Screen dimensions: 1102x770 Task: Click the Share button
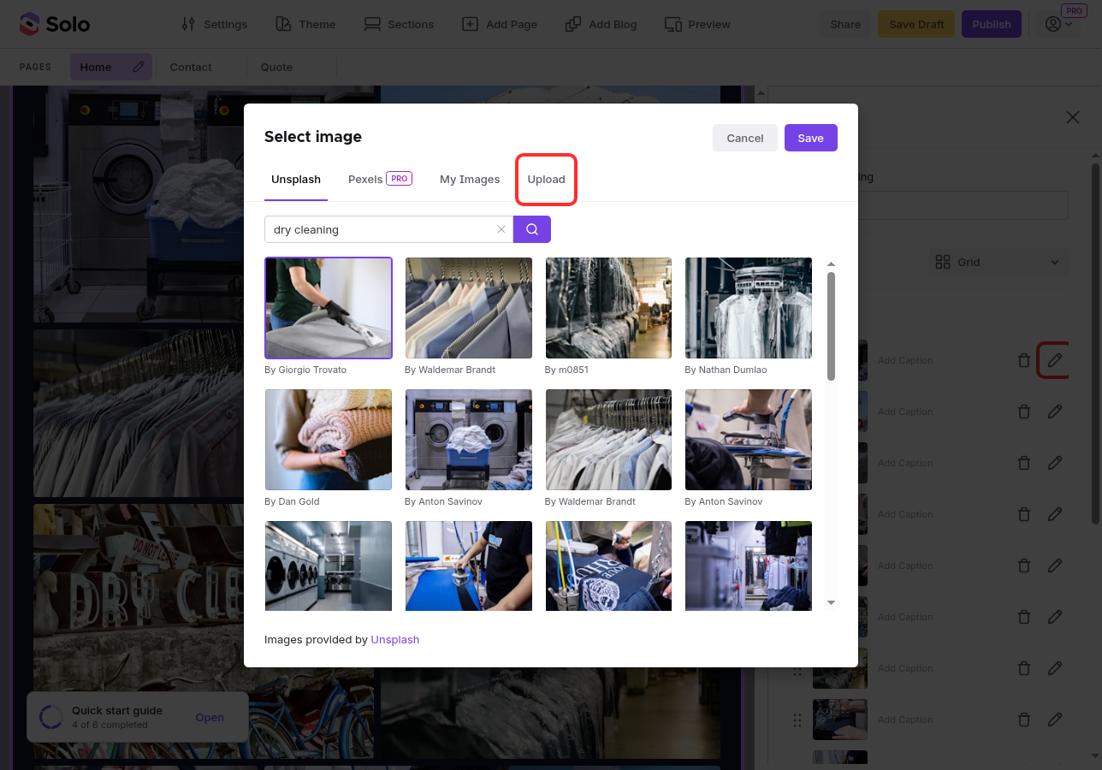[845, 24]
